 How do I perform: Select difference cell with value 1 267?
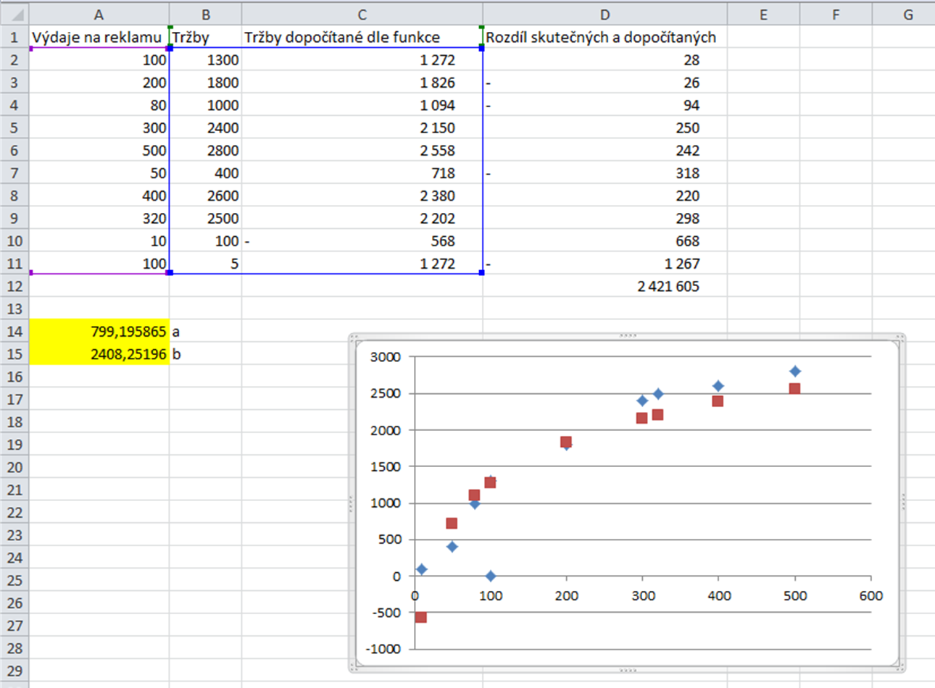605,264
